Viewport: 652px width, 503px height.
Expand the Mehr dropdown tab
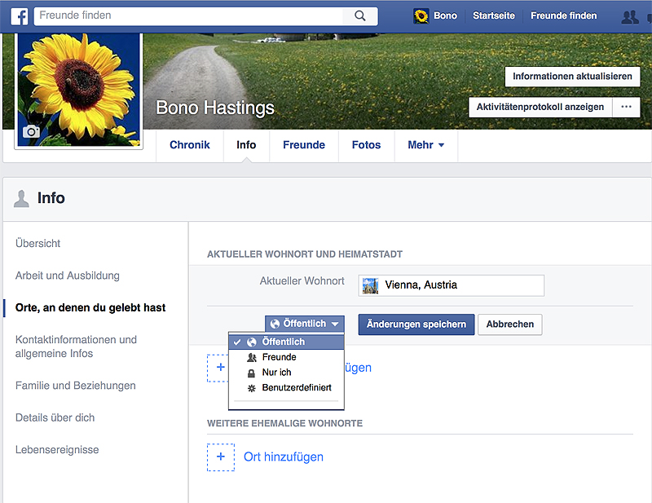point(425,145)
